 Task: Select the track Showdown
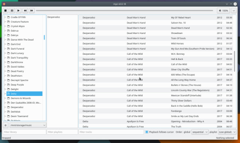click(x=156, y=33)
